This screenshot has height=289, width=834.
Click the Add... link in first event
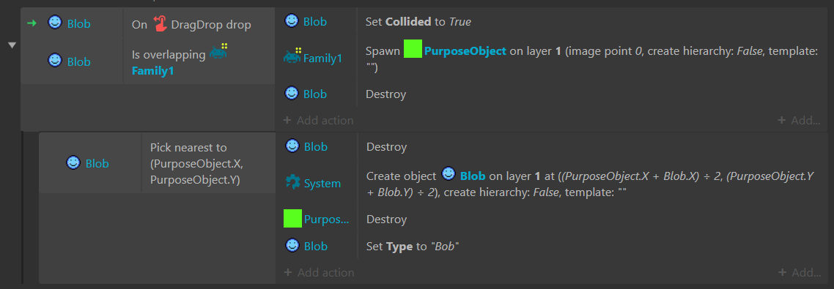tap(799, 121)
